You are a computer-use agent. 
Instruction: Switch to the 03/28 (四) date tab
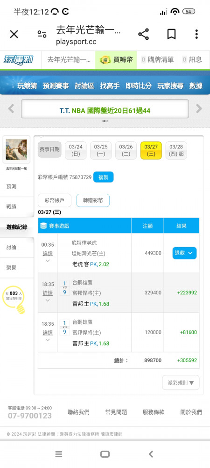pyautogui.click(x=176, y=150)
